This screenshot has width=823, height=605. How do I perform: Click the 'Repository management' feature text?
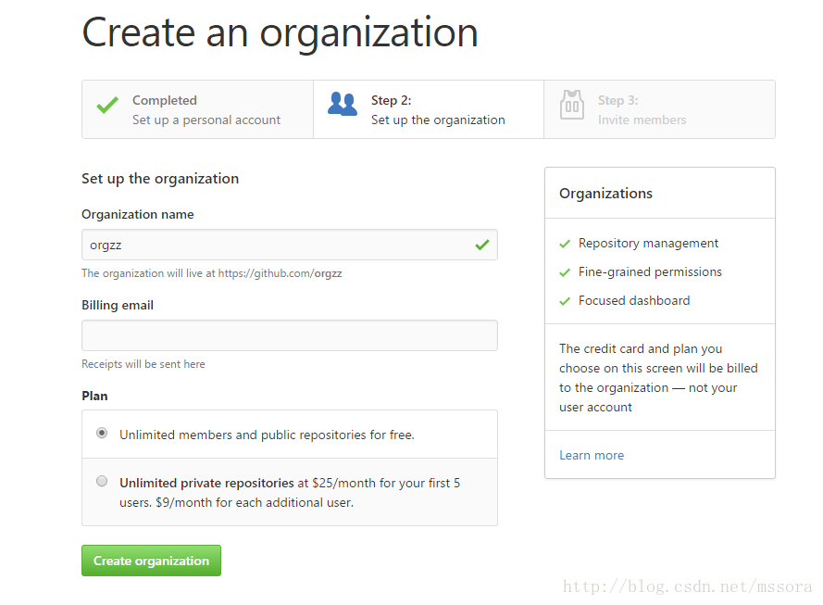[648, 243]
